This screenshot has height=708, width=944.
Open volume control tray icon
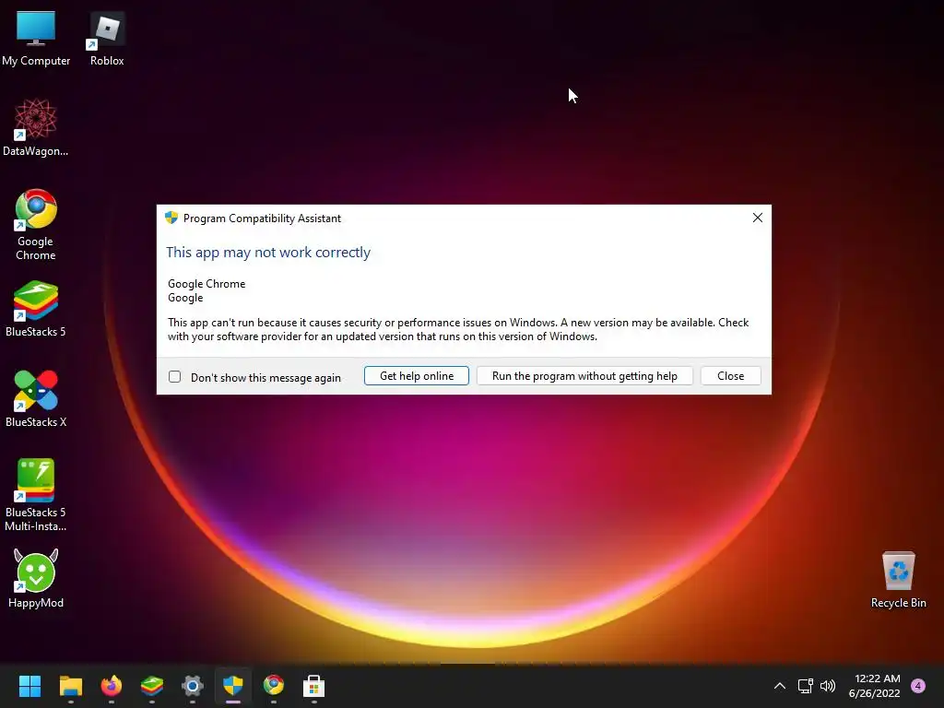tap(828, 686)
